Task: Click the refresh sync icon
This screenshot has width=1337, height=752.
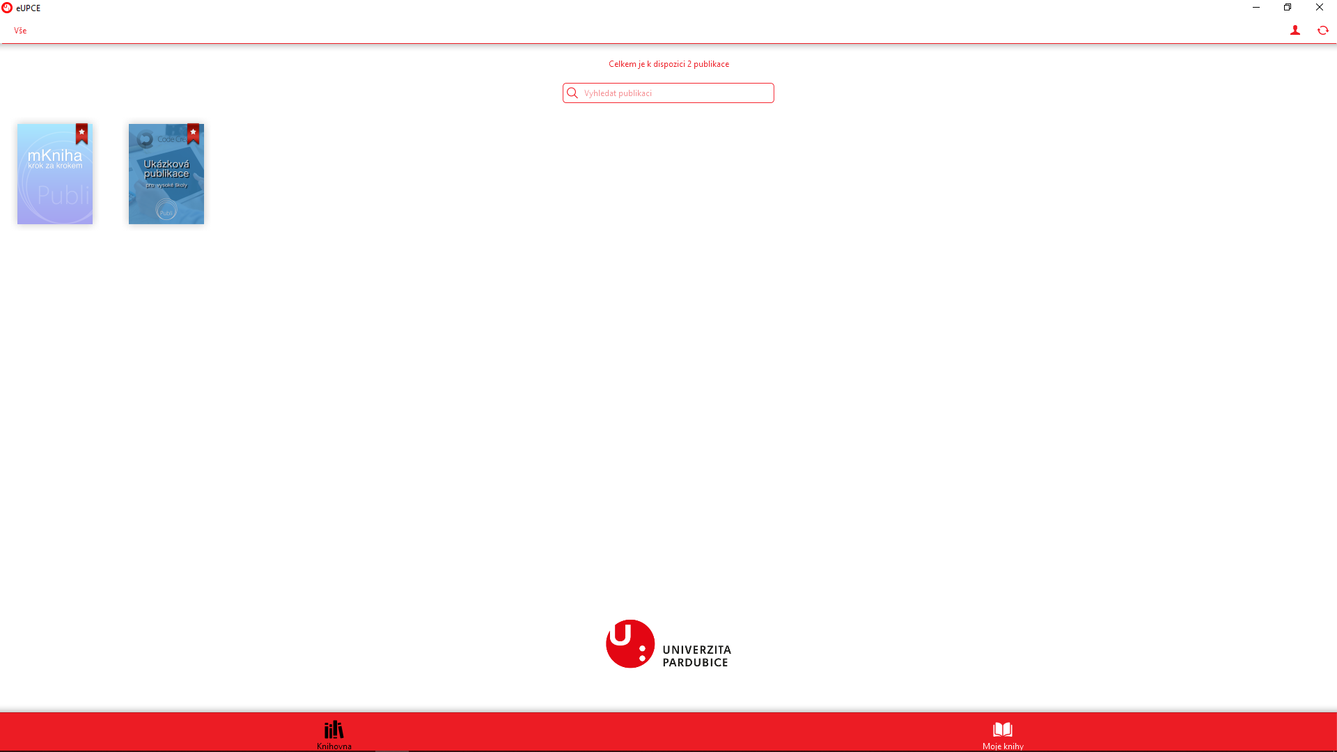Action: click(1322, 31)
